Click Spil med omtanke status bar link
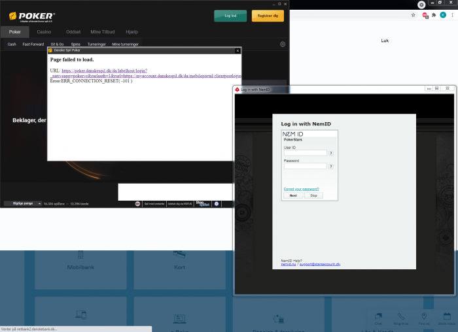 (x=154, y=204)
